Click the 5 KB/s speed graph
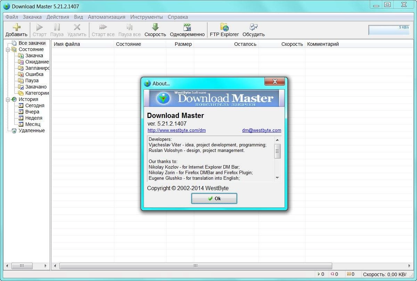Image resolution: width=417 pixels, height=281 pixels. 389,30
